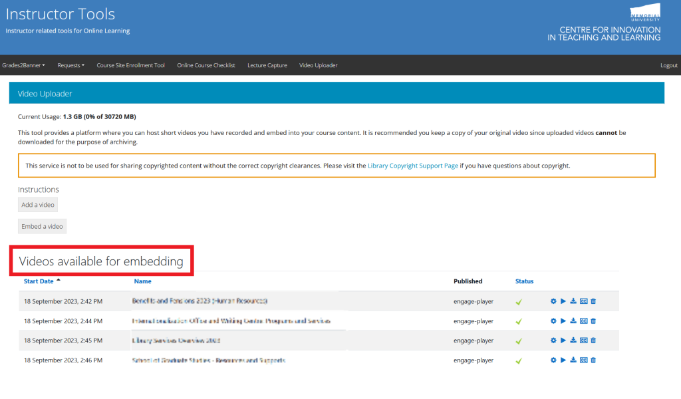
Task: Click the 'Published' column header
Action: 468,281
